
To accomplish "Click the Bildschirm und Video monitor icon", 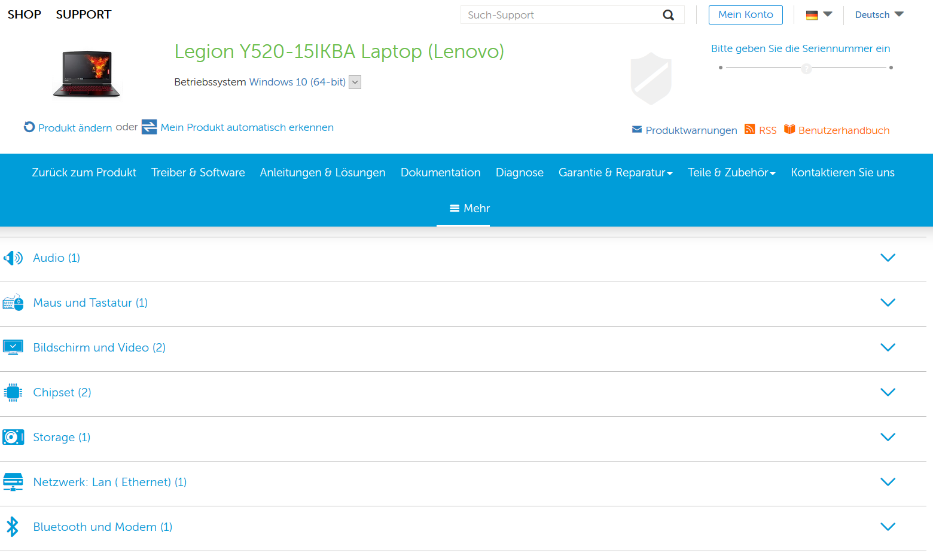I will click(x=13, y=347).
